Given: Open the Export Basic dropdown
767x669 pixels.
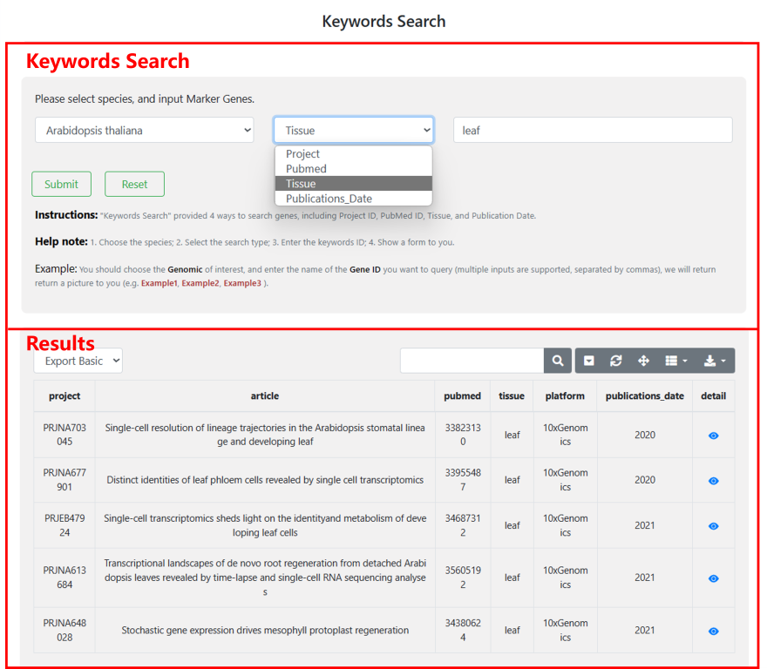Looking at the screenshot, I should click(x=78, y=361).
